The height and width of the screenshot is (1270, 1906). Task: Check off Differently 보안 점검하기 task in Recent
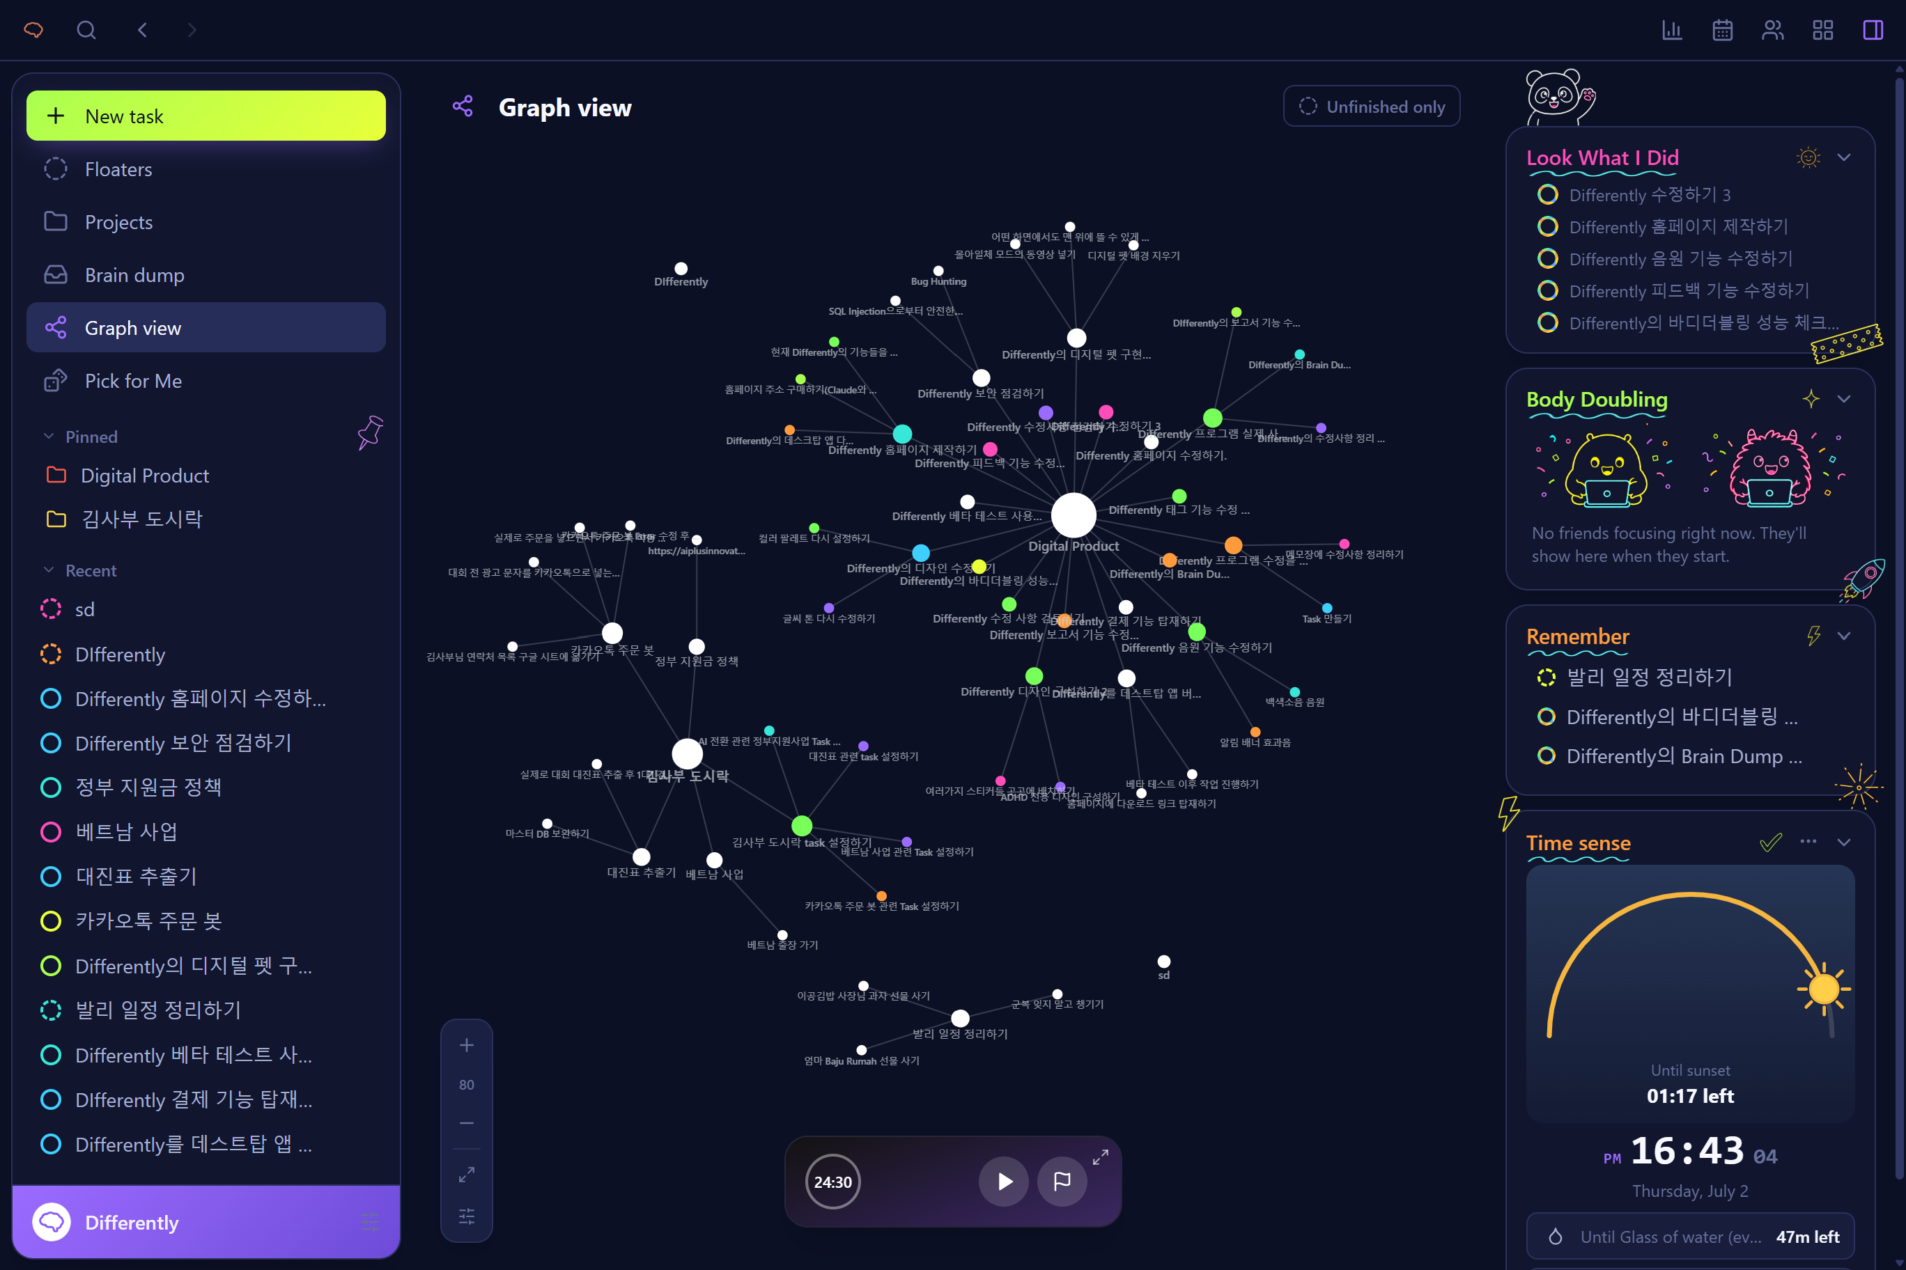[51, 744]
